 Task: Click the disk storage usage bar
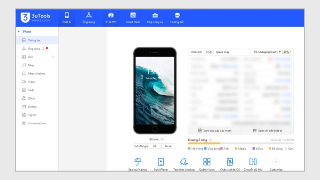pyautogui.click(x=240, y=143)
